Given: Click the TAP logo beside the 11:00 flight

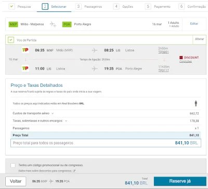Looking at the screenshot, I should [x=25, y=69].
